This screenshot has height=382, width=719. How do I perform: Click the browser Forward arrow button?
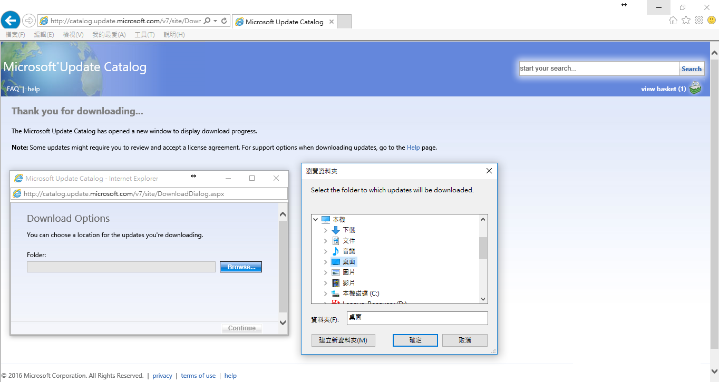click(29, 21)
